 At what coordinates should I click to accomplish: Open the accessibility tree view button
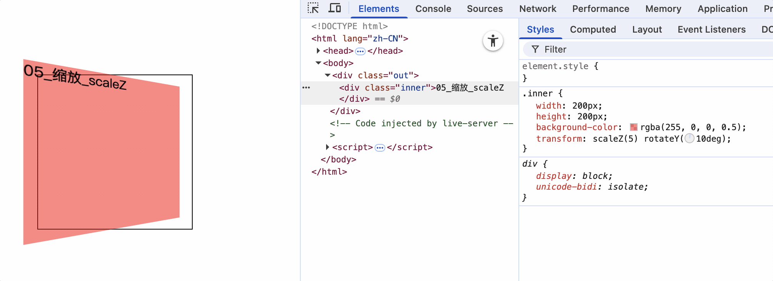493,41
